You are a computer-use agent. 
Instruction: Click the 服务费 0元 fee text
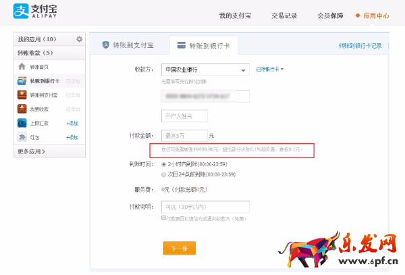click(x=184, y=190)
